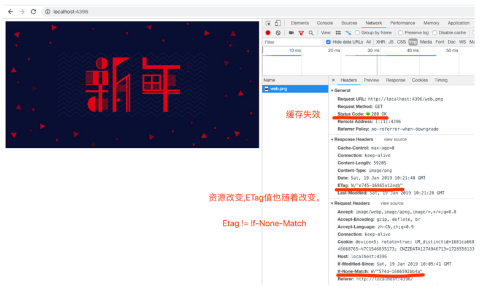Click the 新年 image on the page
491x292 pixels.
point(132,85)
